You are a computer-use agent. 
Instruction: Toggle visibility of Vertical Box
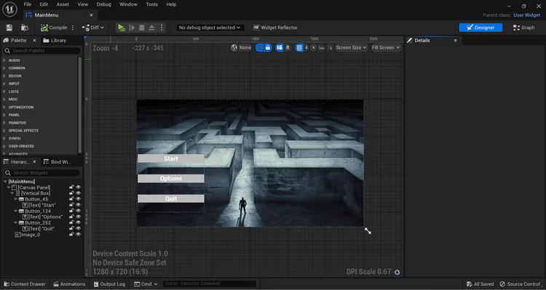click(79, 193)
